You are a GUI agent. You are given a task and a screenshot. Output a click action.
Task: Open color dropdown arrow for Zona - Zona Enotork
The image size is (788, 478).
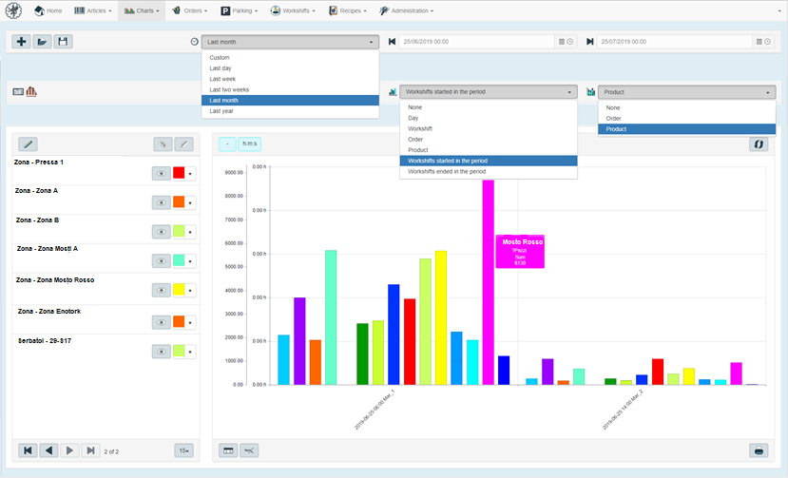coord(190,323)
